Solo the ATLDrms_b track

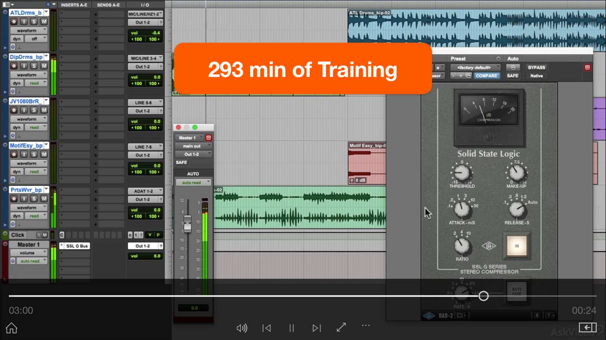pos(34,21)
